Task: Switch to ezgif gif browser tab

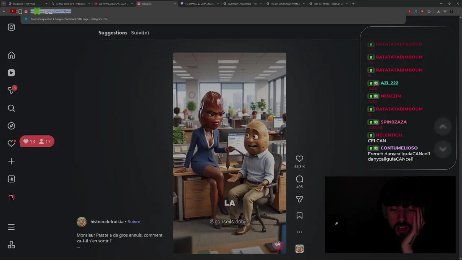Action: pos(328,4)
